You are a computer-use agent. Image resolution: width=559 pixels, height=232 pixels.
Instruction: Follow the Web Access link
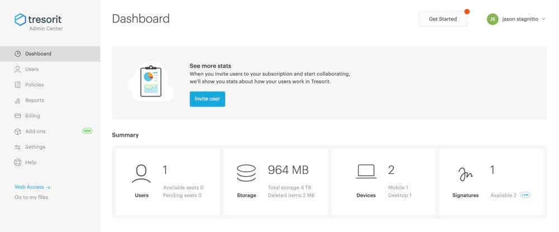coord(32,187)
